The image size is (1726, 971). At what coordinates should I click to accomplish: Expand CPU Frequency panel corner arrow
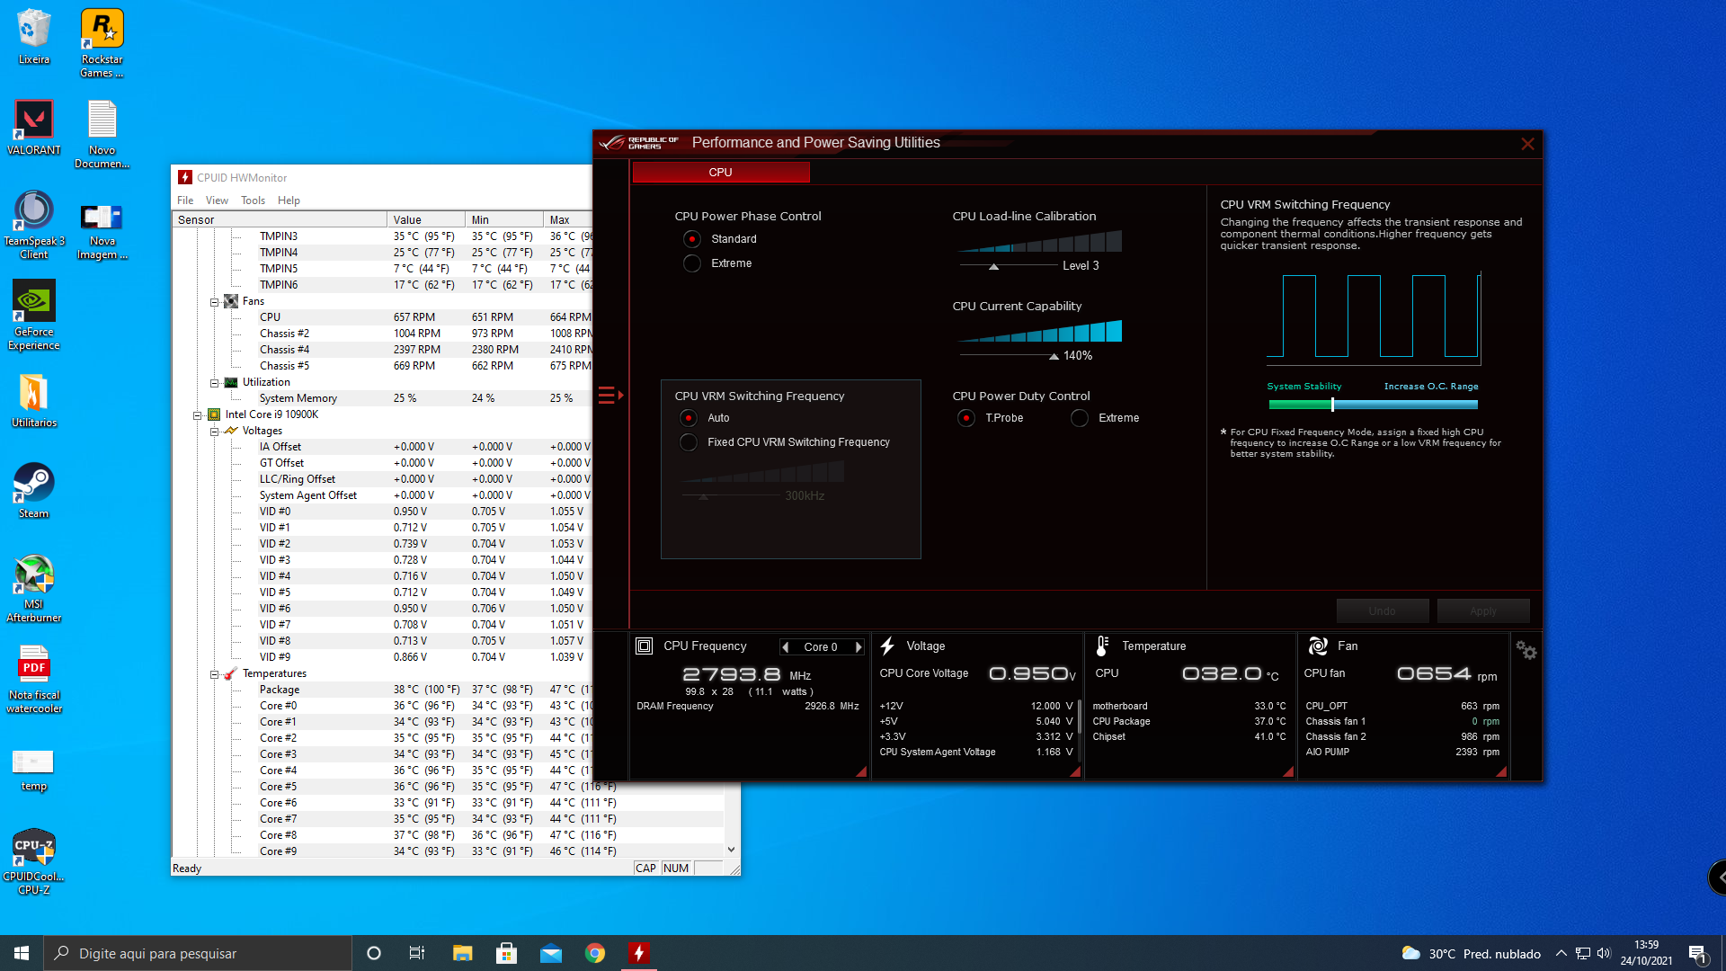click(861, 771)
